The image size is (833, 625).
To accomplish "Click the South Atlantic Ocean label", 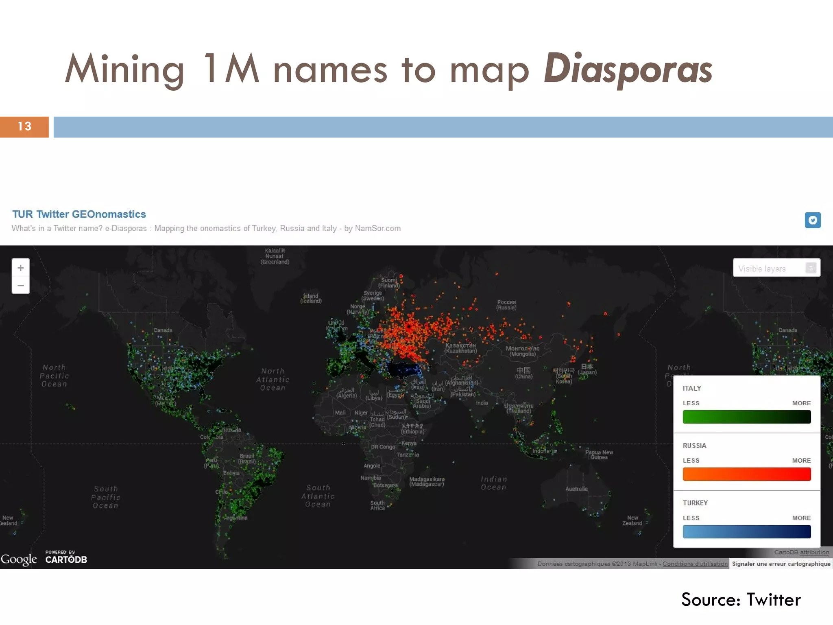I will click(318, 496).
